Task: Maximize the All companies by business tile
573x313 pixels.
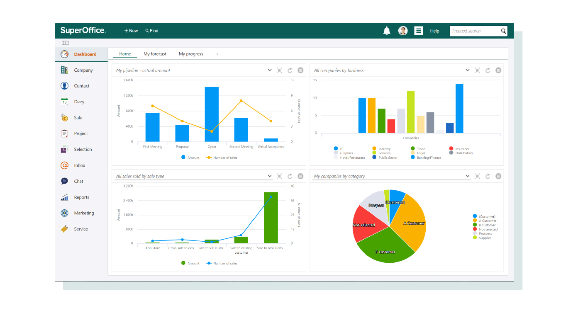Action: point(477,70)
